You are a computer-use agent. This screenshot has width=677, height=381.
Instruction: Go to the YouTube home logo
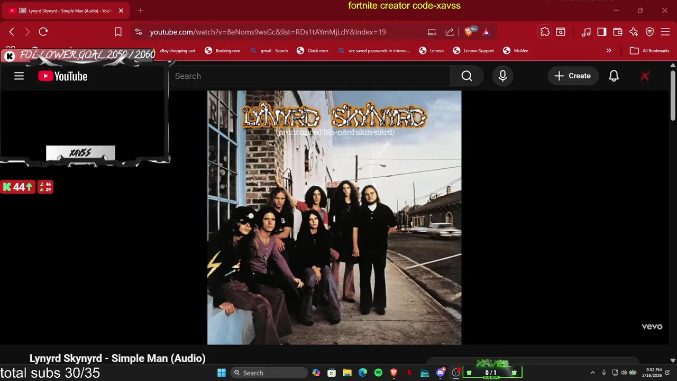[x=63, y=76]
